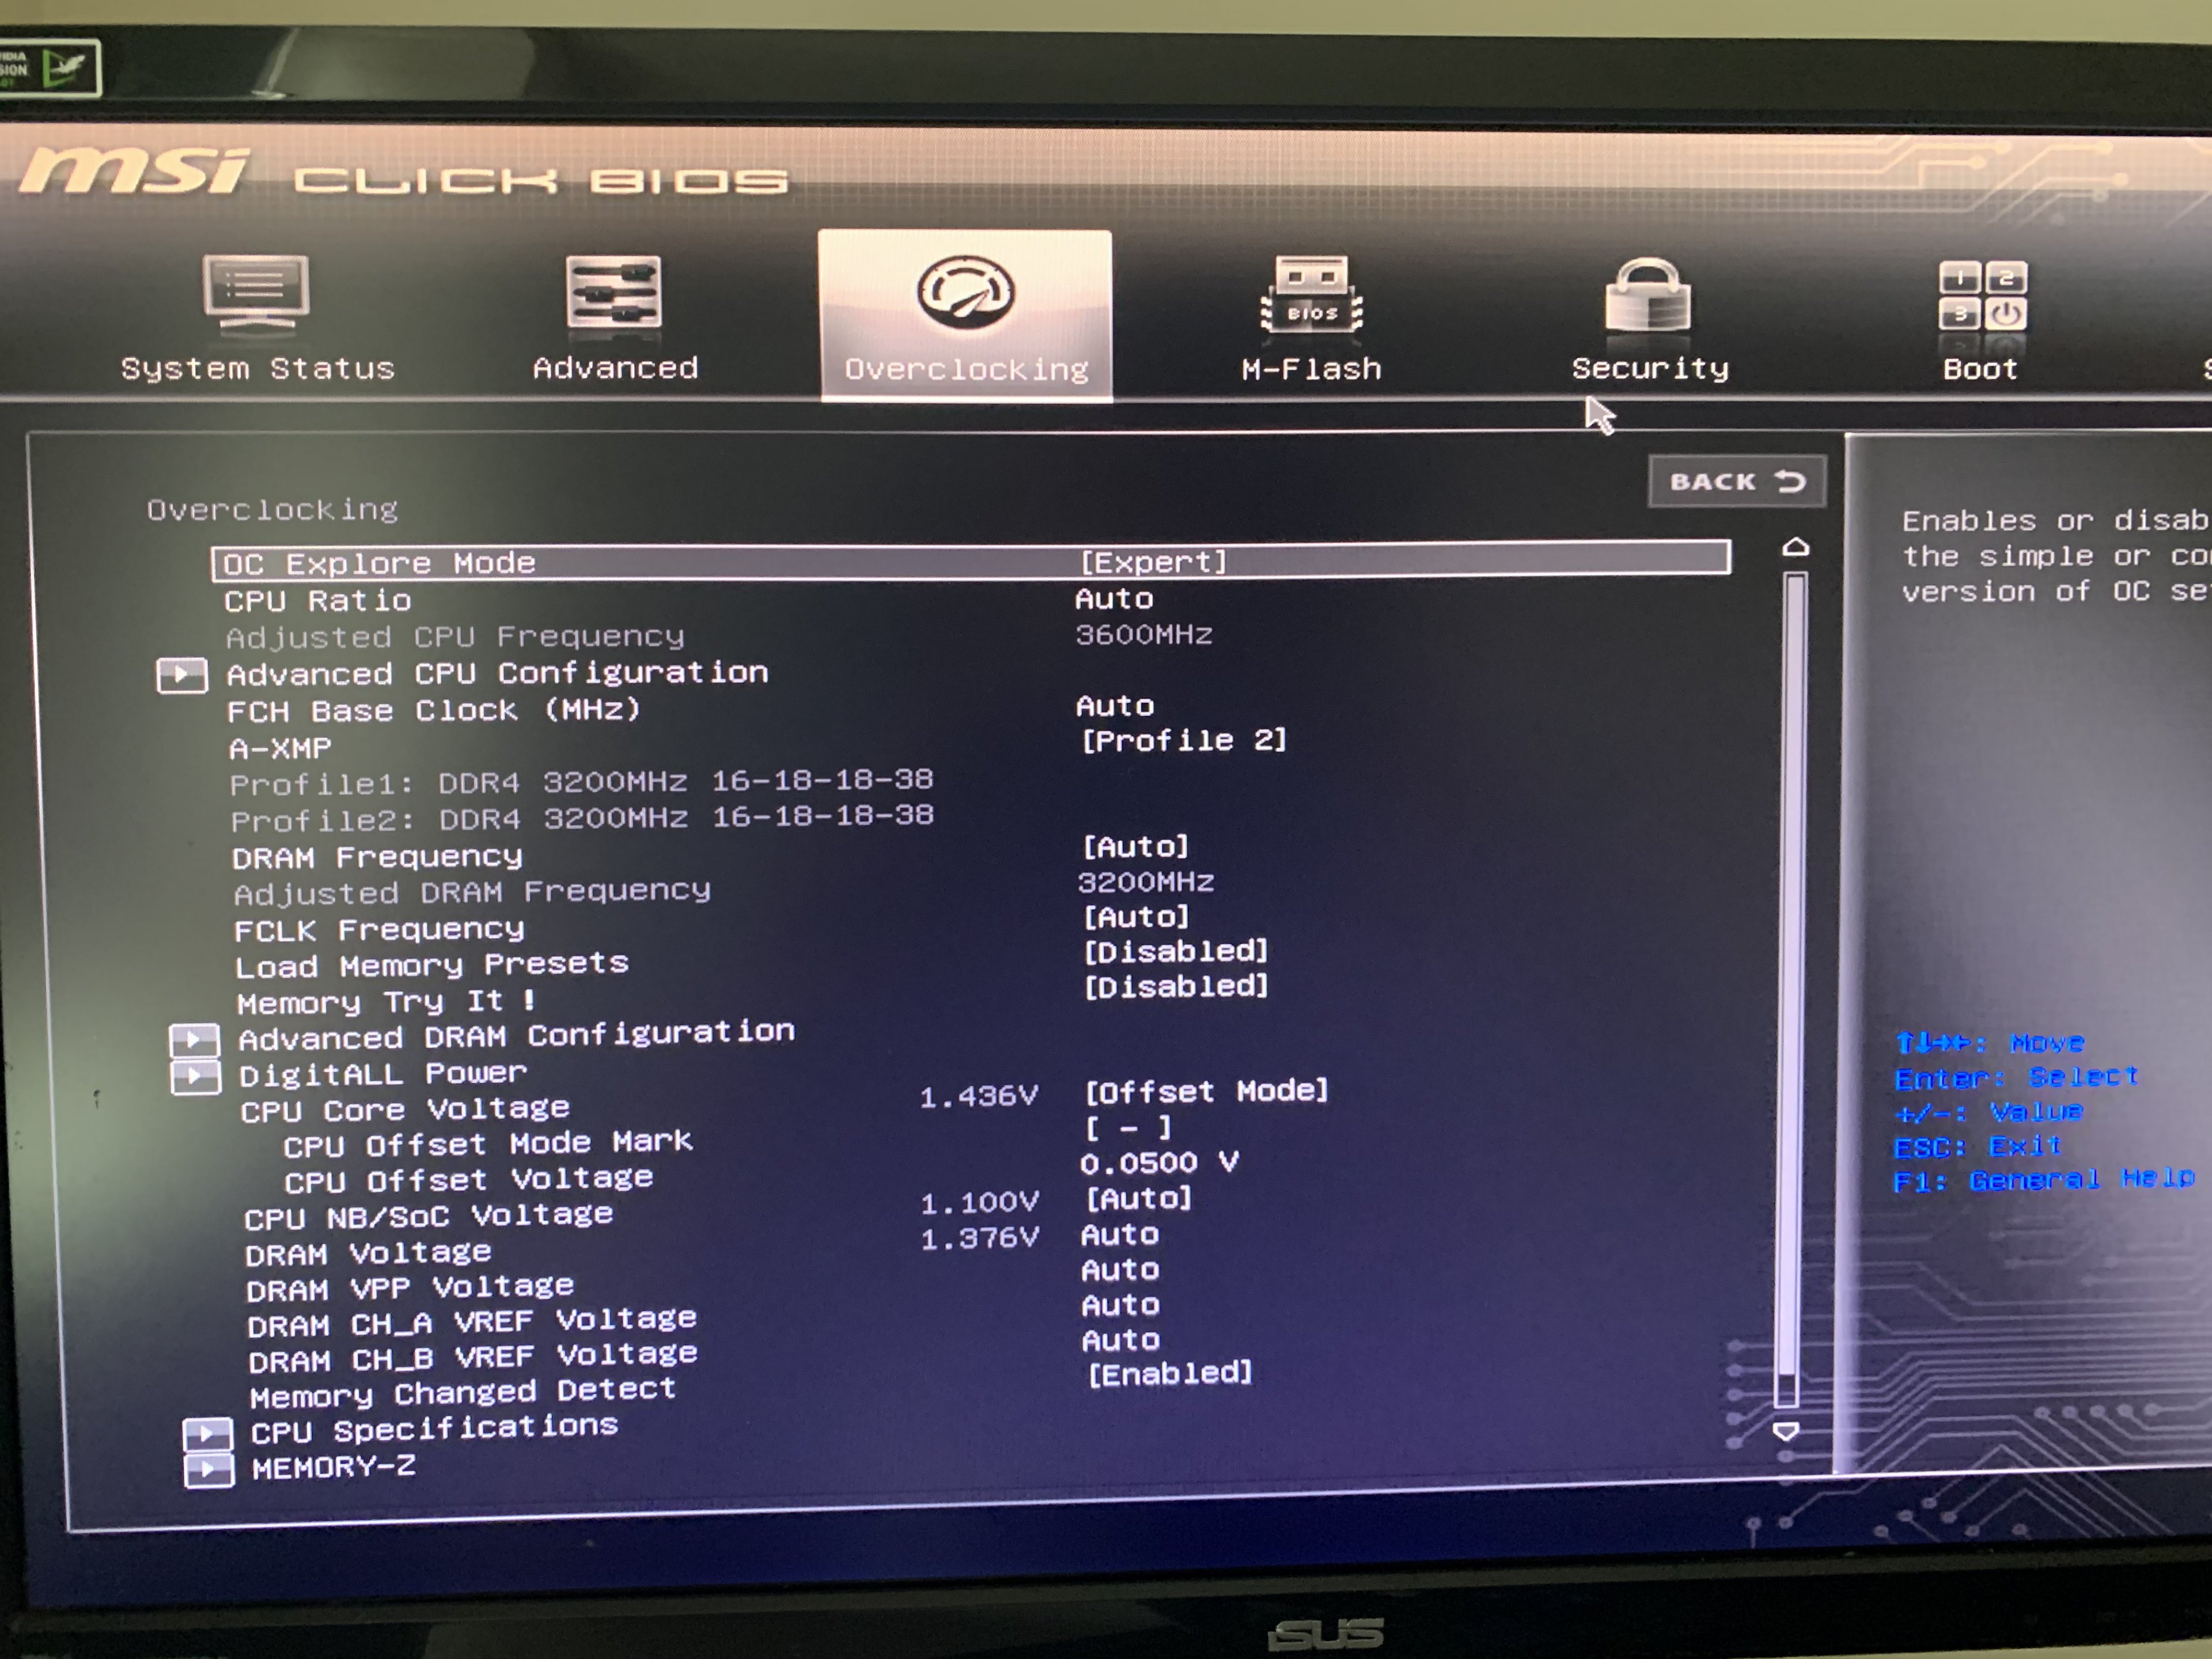Open the M-Flash BIOS chip icon
Viewport: 2212px width, 1659px height.
point(1311,295)
